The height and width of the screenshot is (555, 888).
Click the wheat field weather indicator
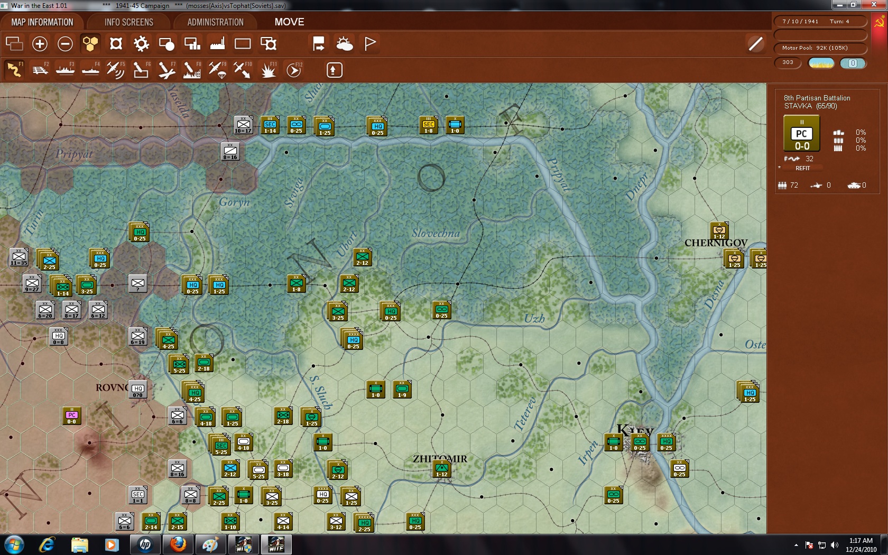(821, 63)
